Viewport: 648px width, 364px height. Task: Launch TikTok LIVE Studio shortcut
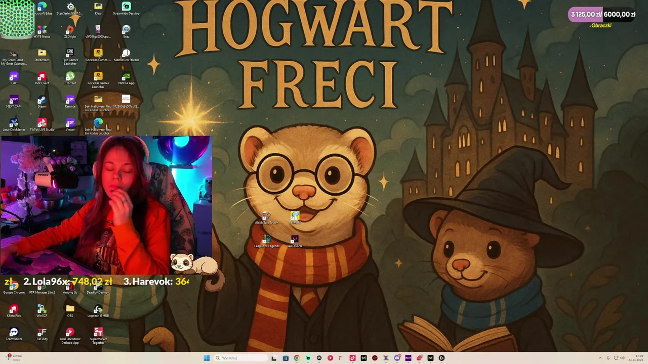tap(42, 125)
